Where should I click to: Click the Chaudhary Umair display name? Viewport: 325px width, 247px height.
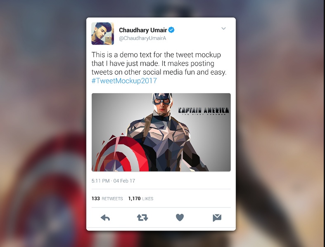click(x=143, y=30)
